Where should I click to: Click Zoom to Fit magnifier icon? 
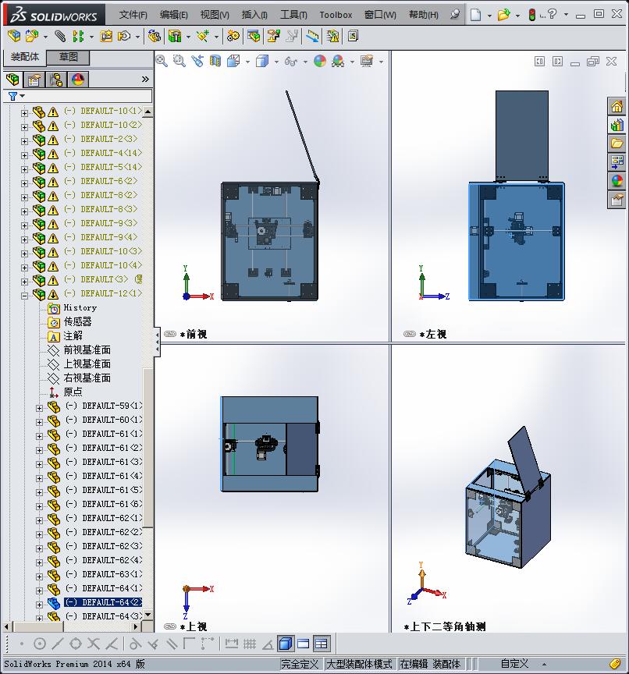click(162, 61)
